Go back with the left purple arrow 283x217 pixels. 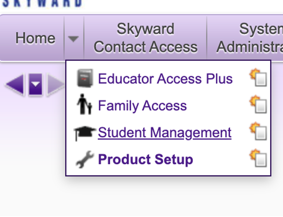15,85
